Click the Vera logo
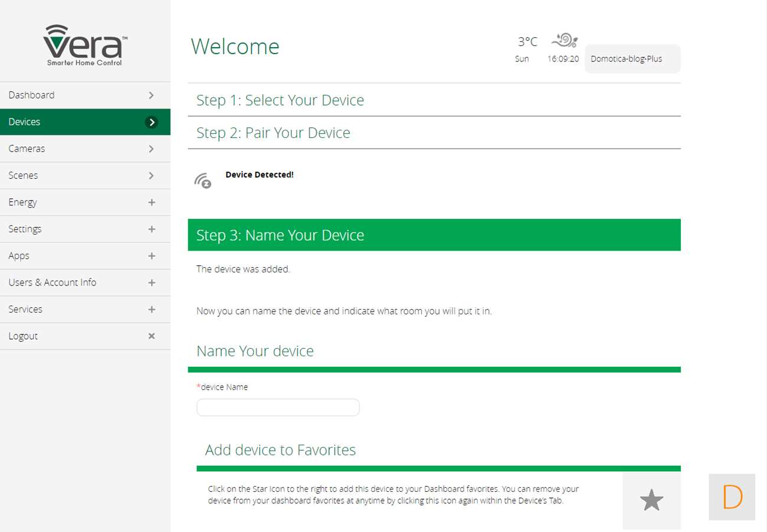 click(85, 45)
